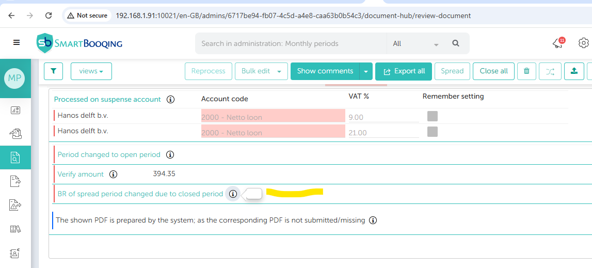
Task: Select the highlighted document review sidebar icon
Action: [x=15, y=157]
